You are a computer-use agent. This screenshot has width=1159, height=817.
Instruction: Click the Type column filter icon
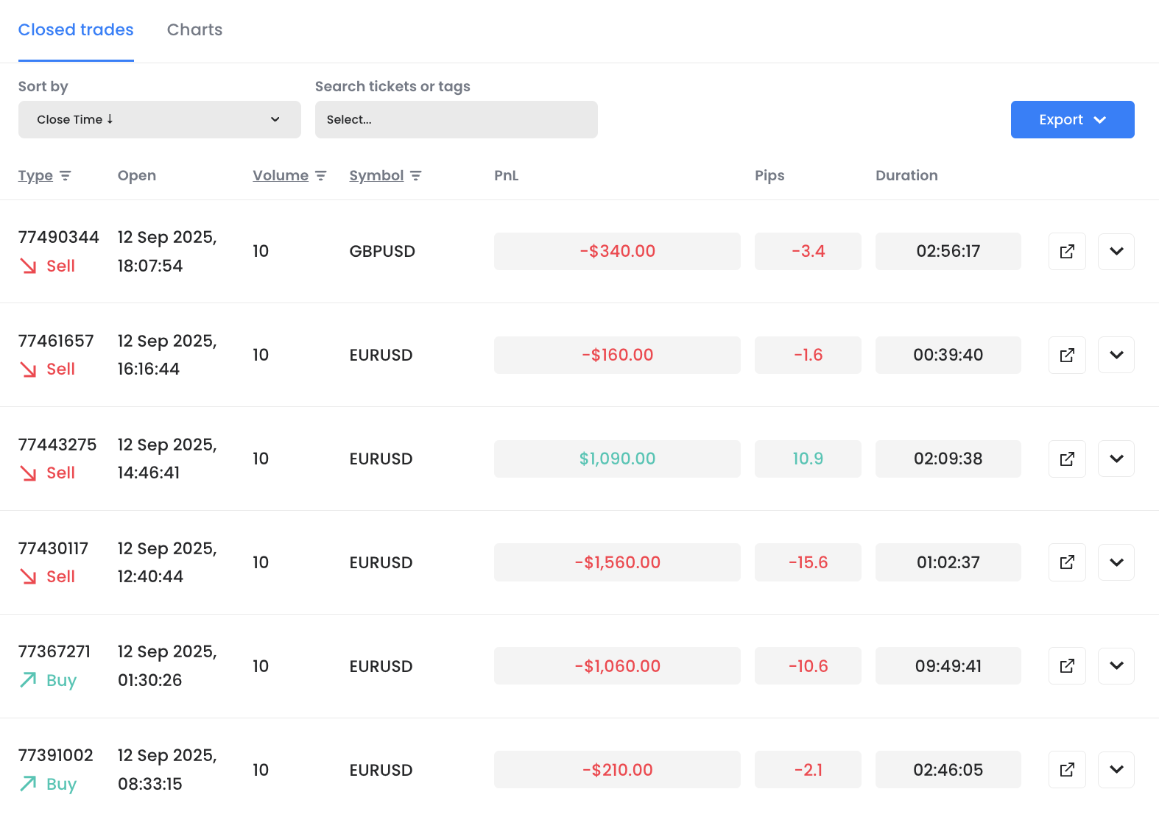pos(66,176)
